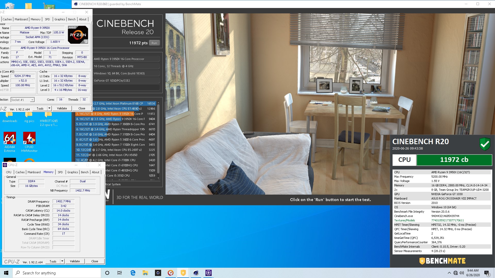Show hidden system tray icons chevron
The image size is (495, 278).
pyautogui.click(x=449, y=273)
